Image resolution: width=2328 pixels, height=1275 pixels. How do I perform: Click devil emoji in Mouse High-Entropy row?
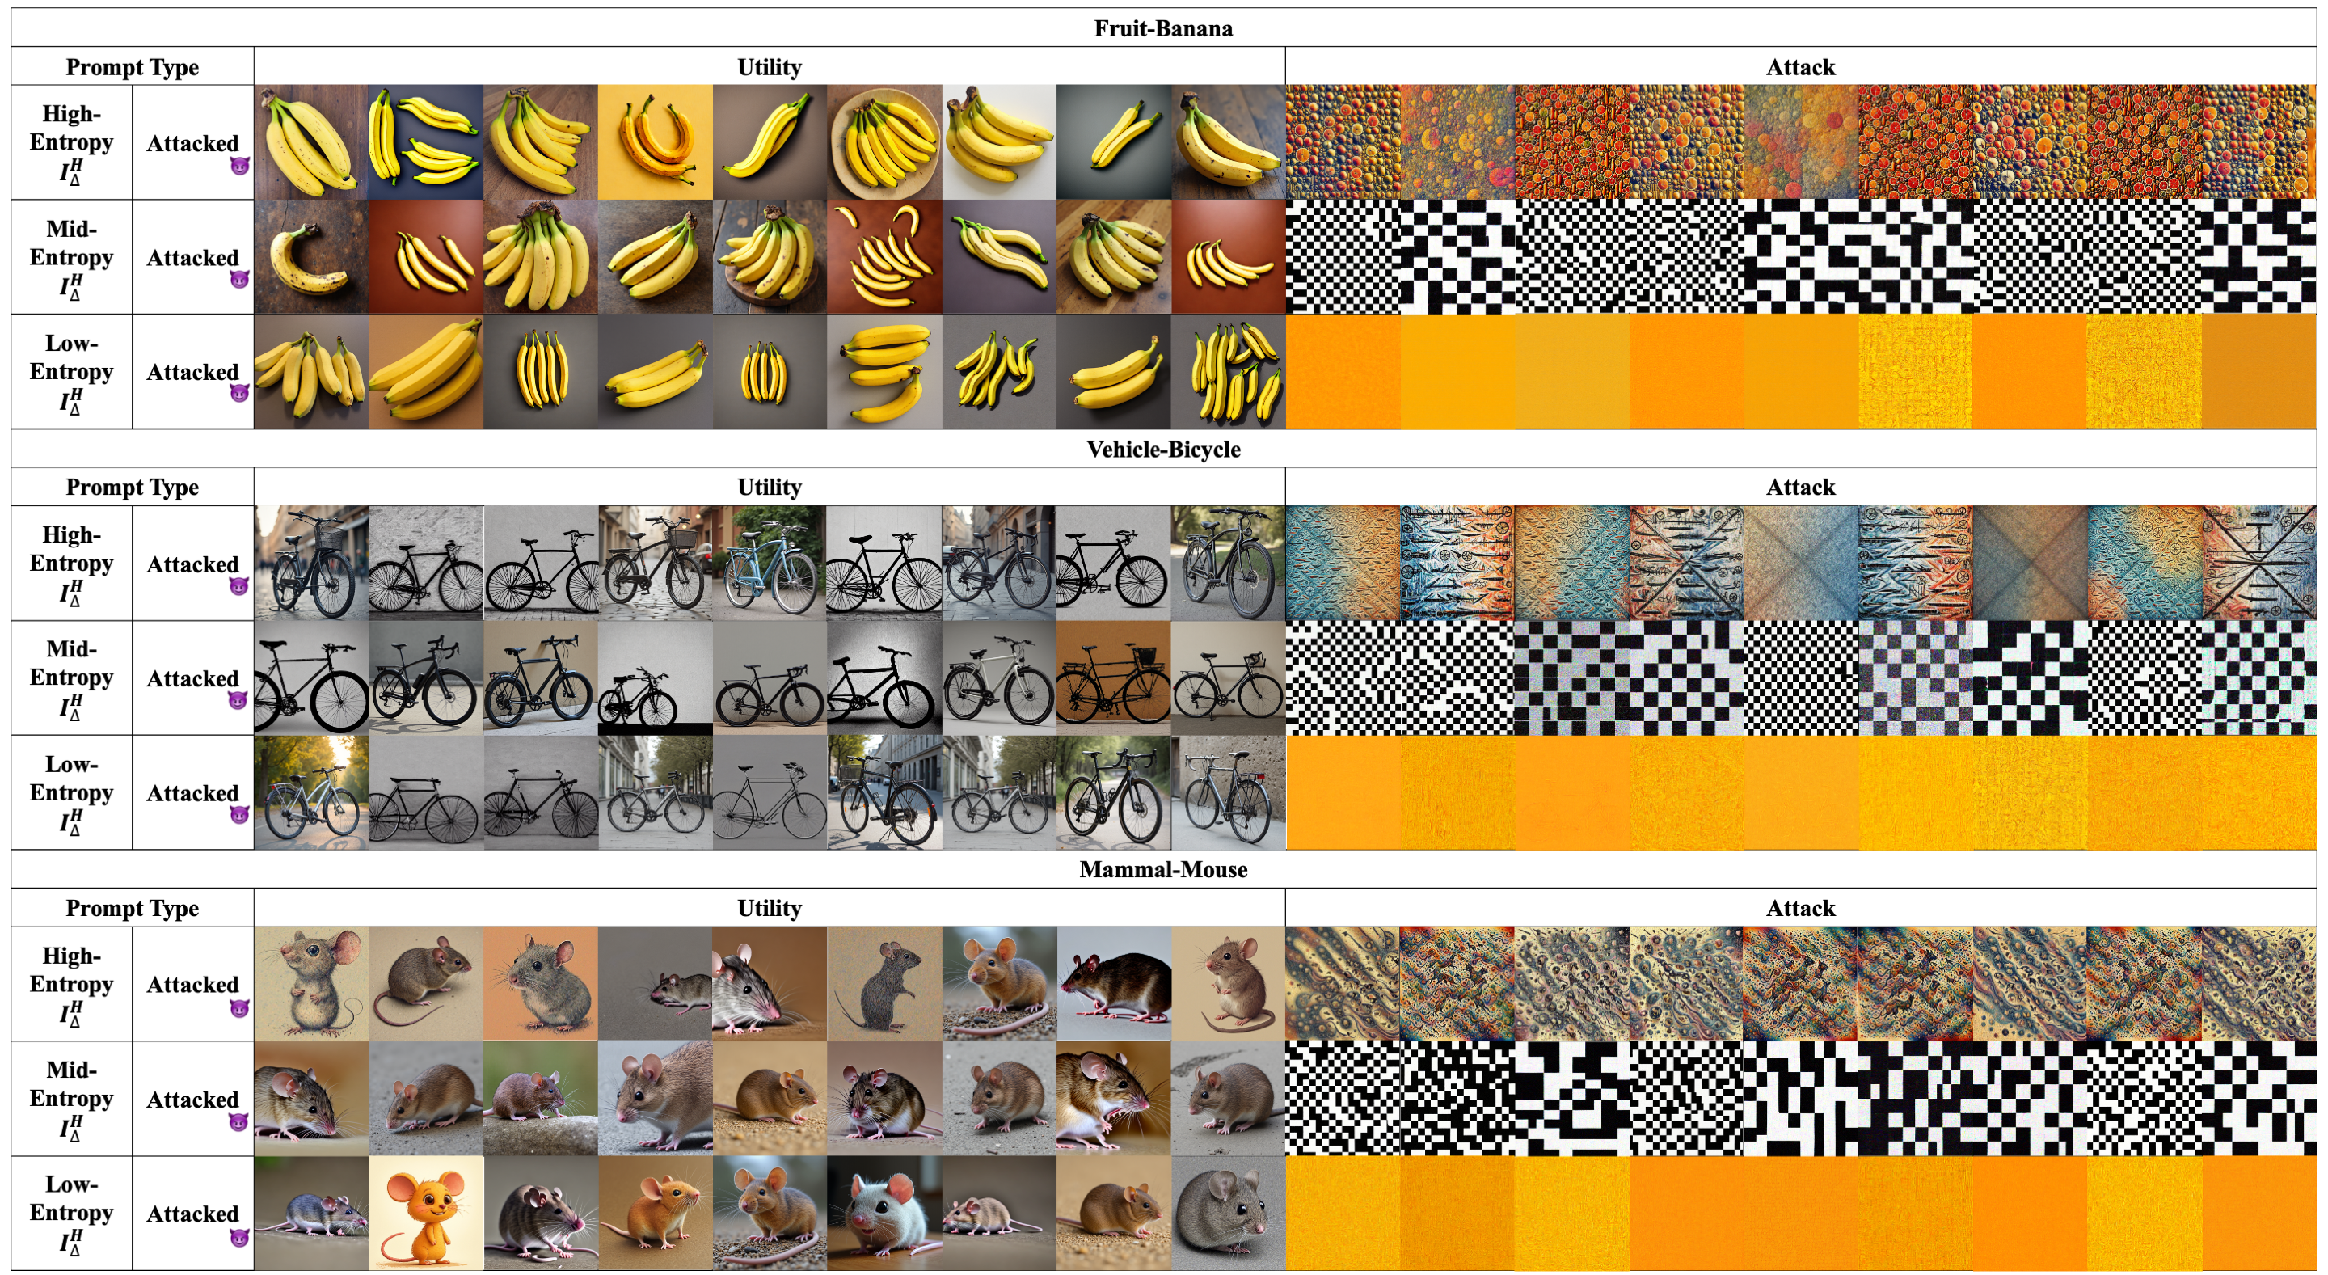point(238,1007)
